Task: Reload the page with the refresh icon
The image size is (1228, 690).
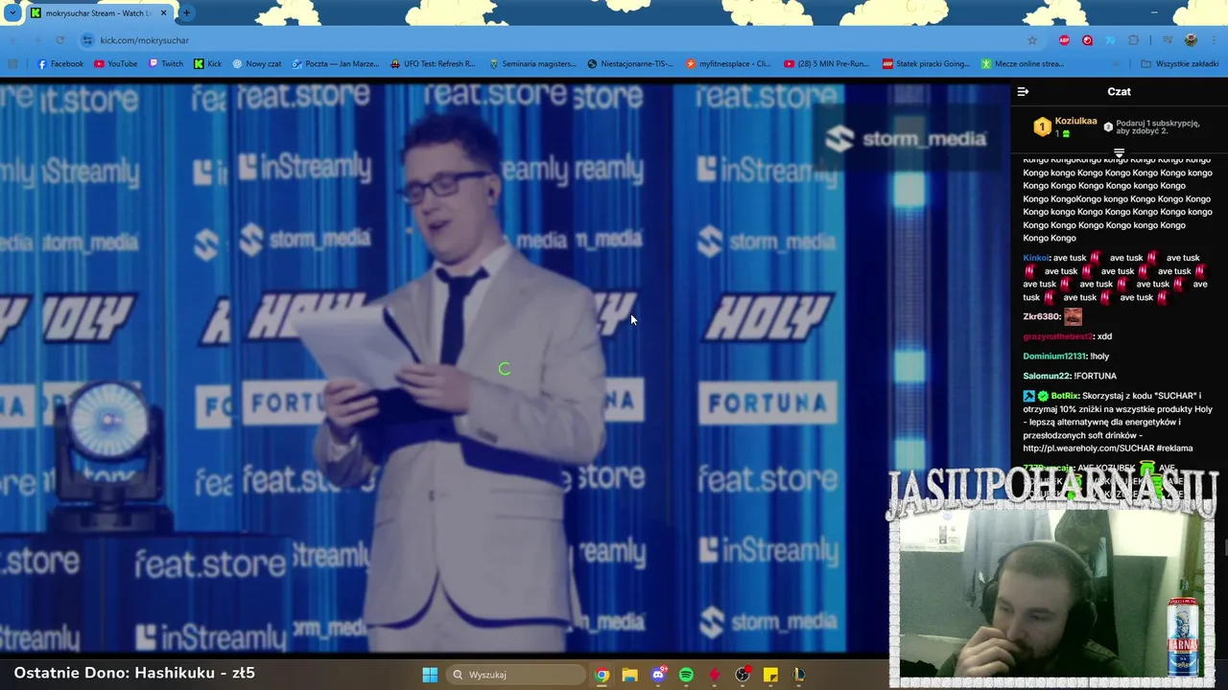Action: (59, 40)
